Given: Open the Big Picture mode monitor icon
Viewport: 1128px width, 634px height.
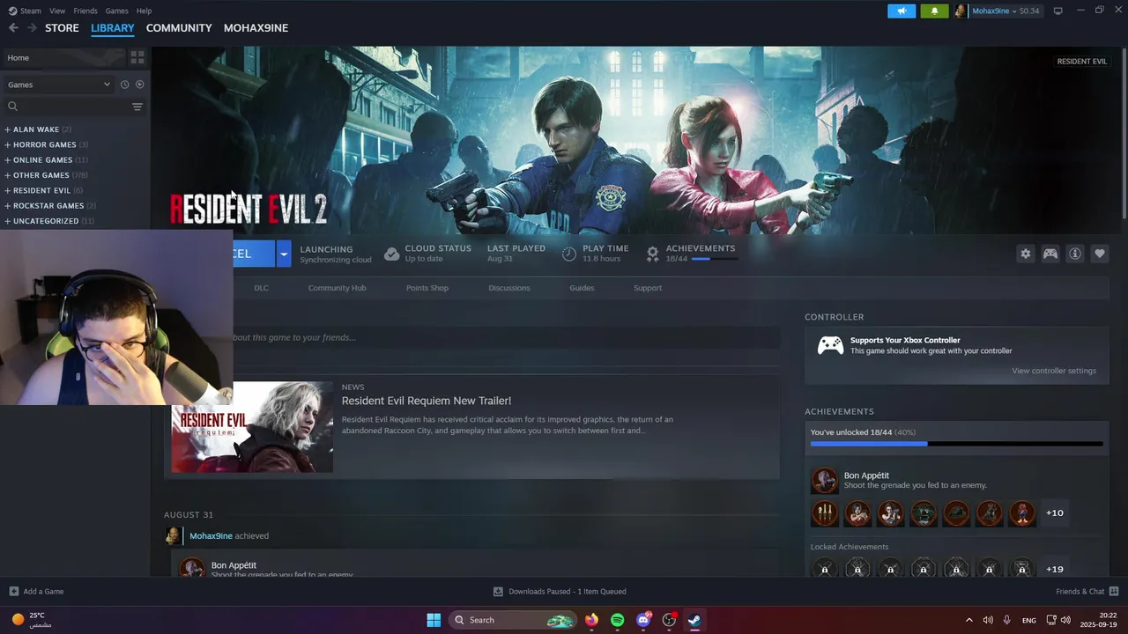Looking at the screenshot, I should (1058, 11).
